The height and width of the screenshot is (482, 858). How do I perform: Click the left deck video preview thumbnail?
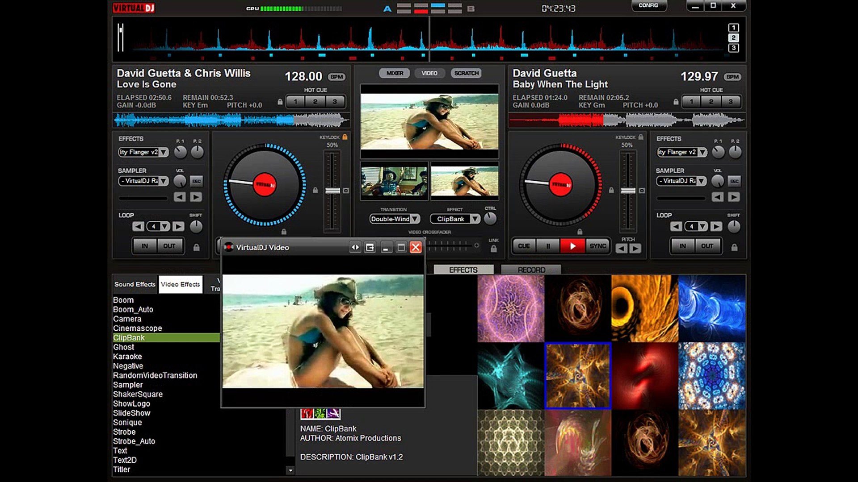click(x=394, y=181)
